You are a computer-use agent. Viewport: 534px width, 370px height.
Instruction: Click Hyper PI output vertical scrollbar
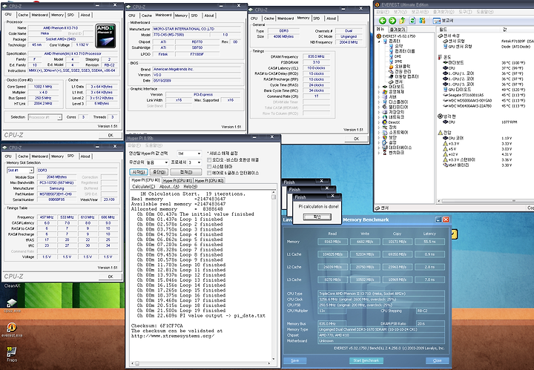[273, 277]
